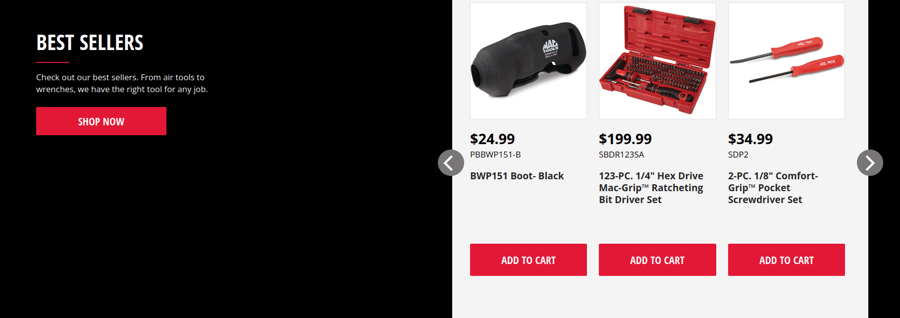Click the $199.99 price
The height and width of the screenshot is (318, 900).
pyautogui.click(x=625, y=139)
